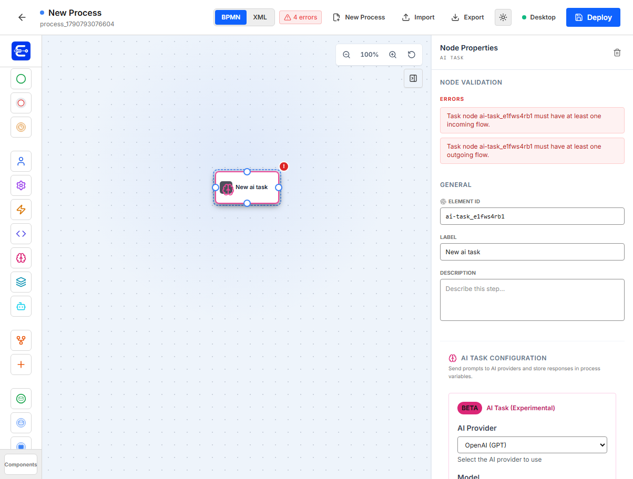Edit the Label field 'New ai task'
This screenshot has height=479, width=633.
[x=532, y=252]
